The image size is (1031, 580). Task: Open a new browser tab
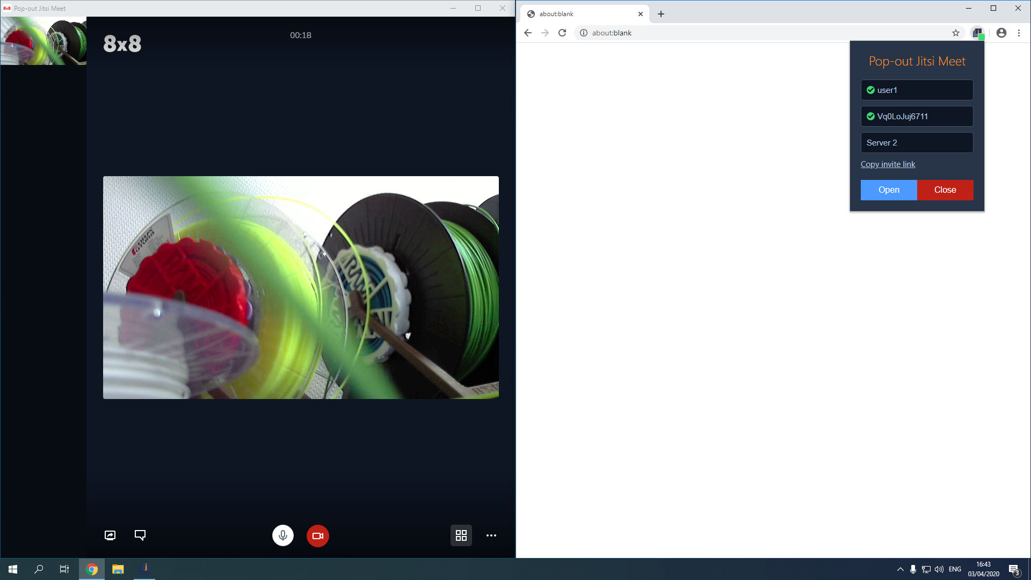[661, 14]
